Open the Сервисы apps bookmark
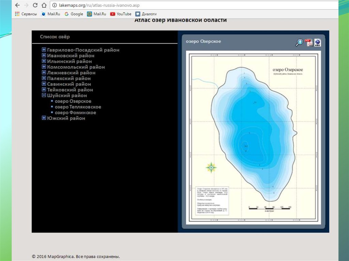This screenshot has width=349, height=261. 26,14
